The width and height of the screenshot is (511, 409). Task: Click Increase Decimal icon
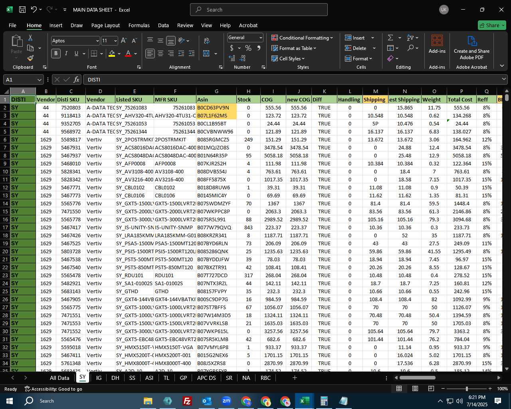(232, 58)
